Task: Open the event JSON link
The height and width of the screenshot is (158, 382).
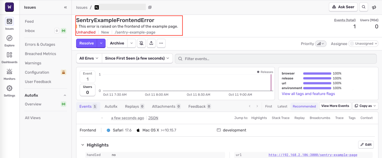Action: (153, 118)
